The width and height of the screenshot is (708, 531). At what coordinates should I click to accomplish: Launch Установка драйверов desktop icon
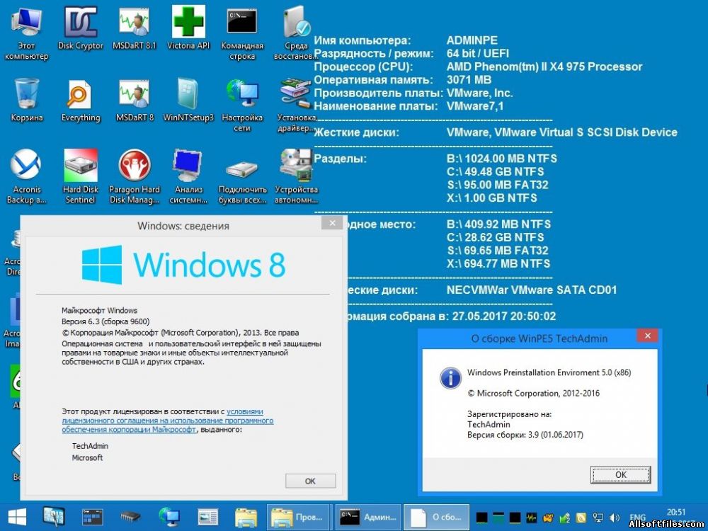(x=296, y=105)
